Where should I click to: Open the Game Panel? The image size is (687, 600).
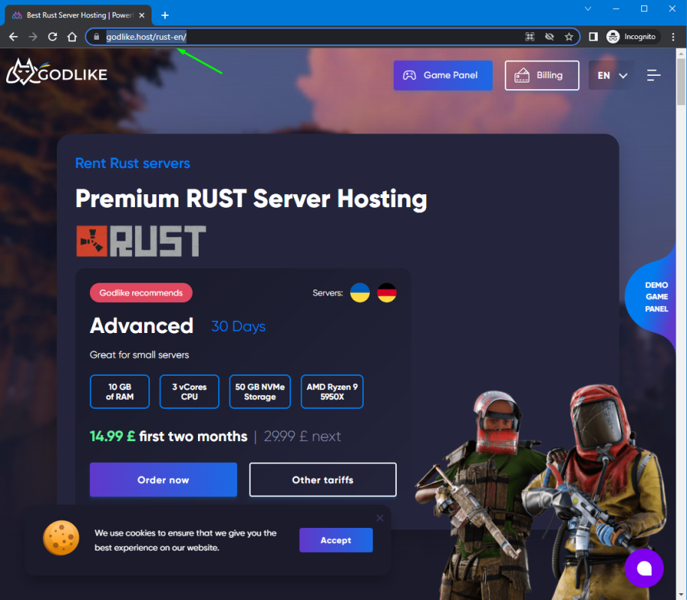[443, 76]
